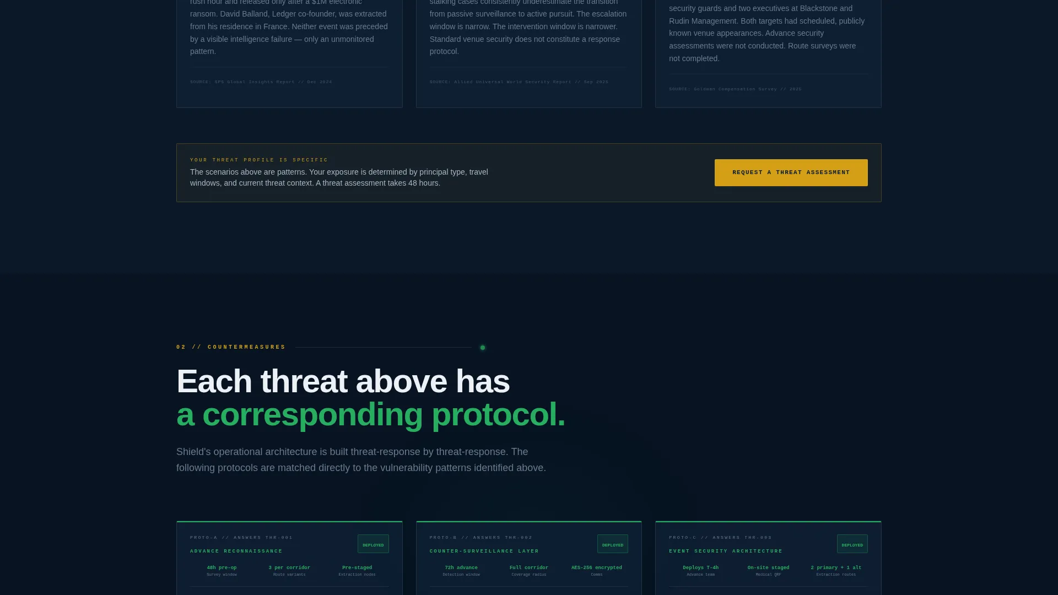Click the '72h advance' detection window stat
The width and height of the screenshot is (1058, 595).
[x=461, y=571]
